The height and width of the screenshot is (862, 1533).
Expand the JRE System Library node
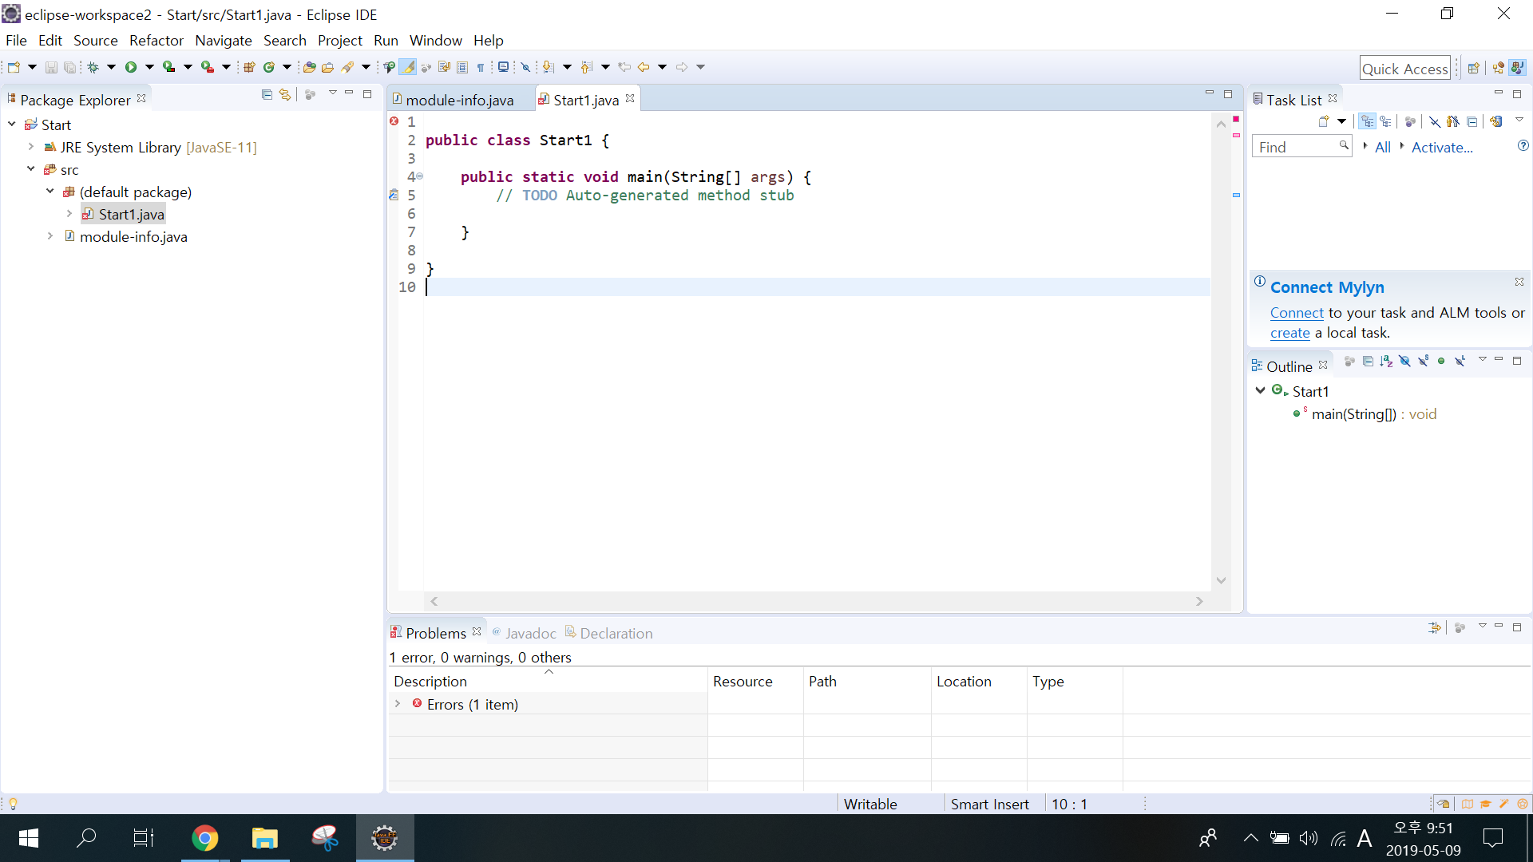tap(31, 147)
